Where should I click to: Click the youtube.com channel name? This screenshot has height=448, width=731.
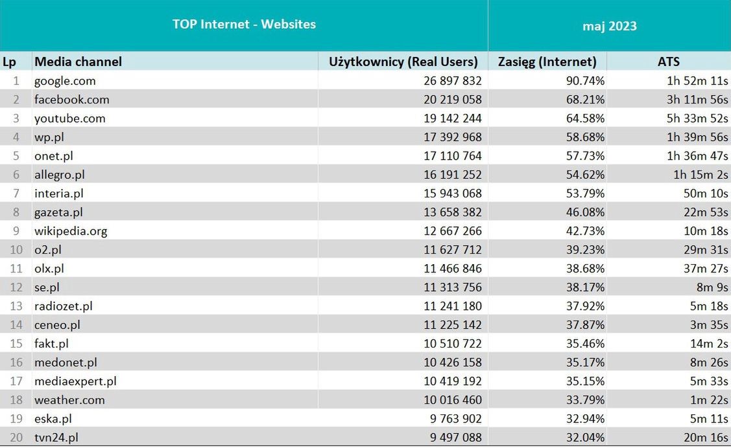coord(69,118)
